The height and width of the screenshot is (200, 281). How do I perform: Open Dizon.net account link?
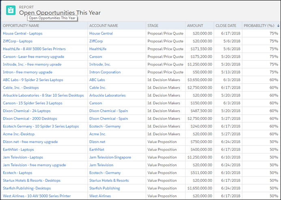[97, 142]
